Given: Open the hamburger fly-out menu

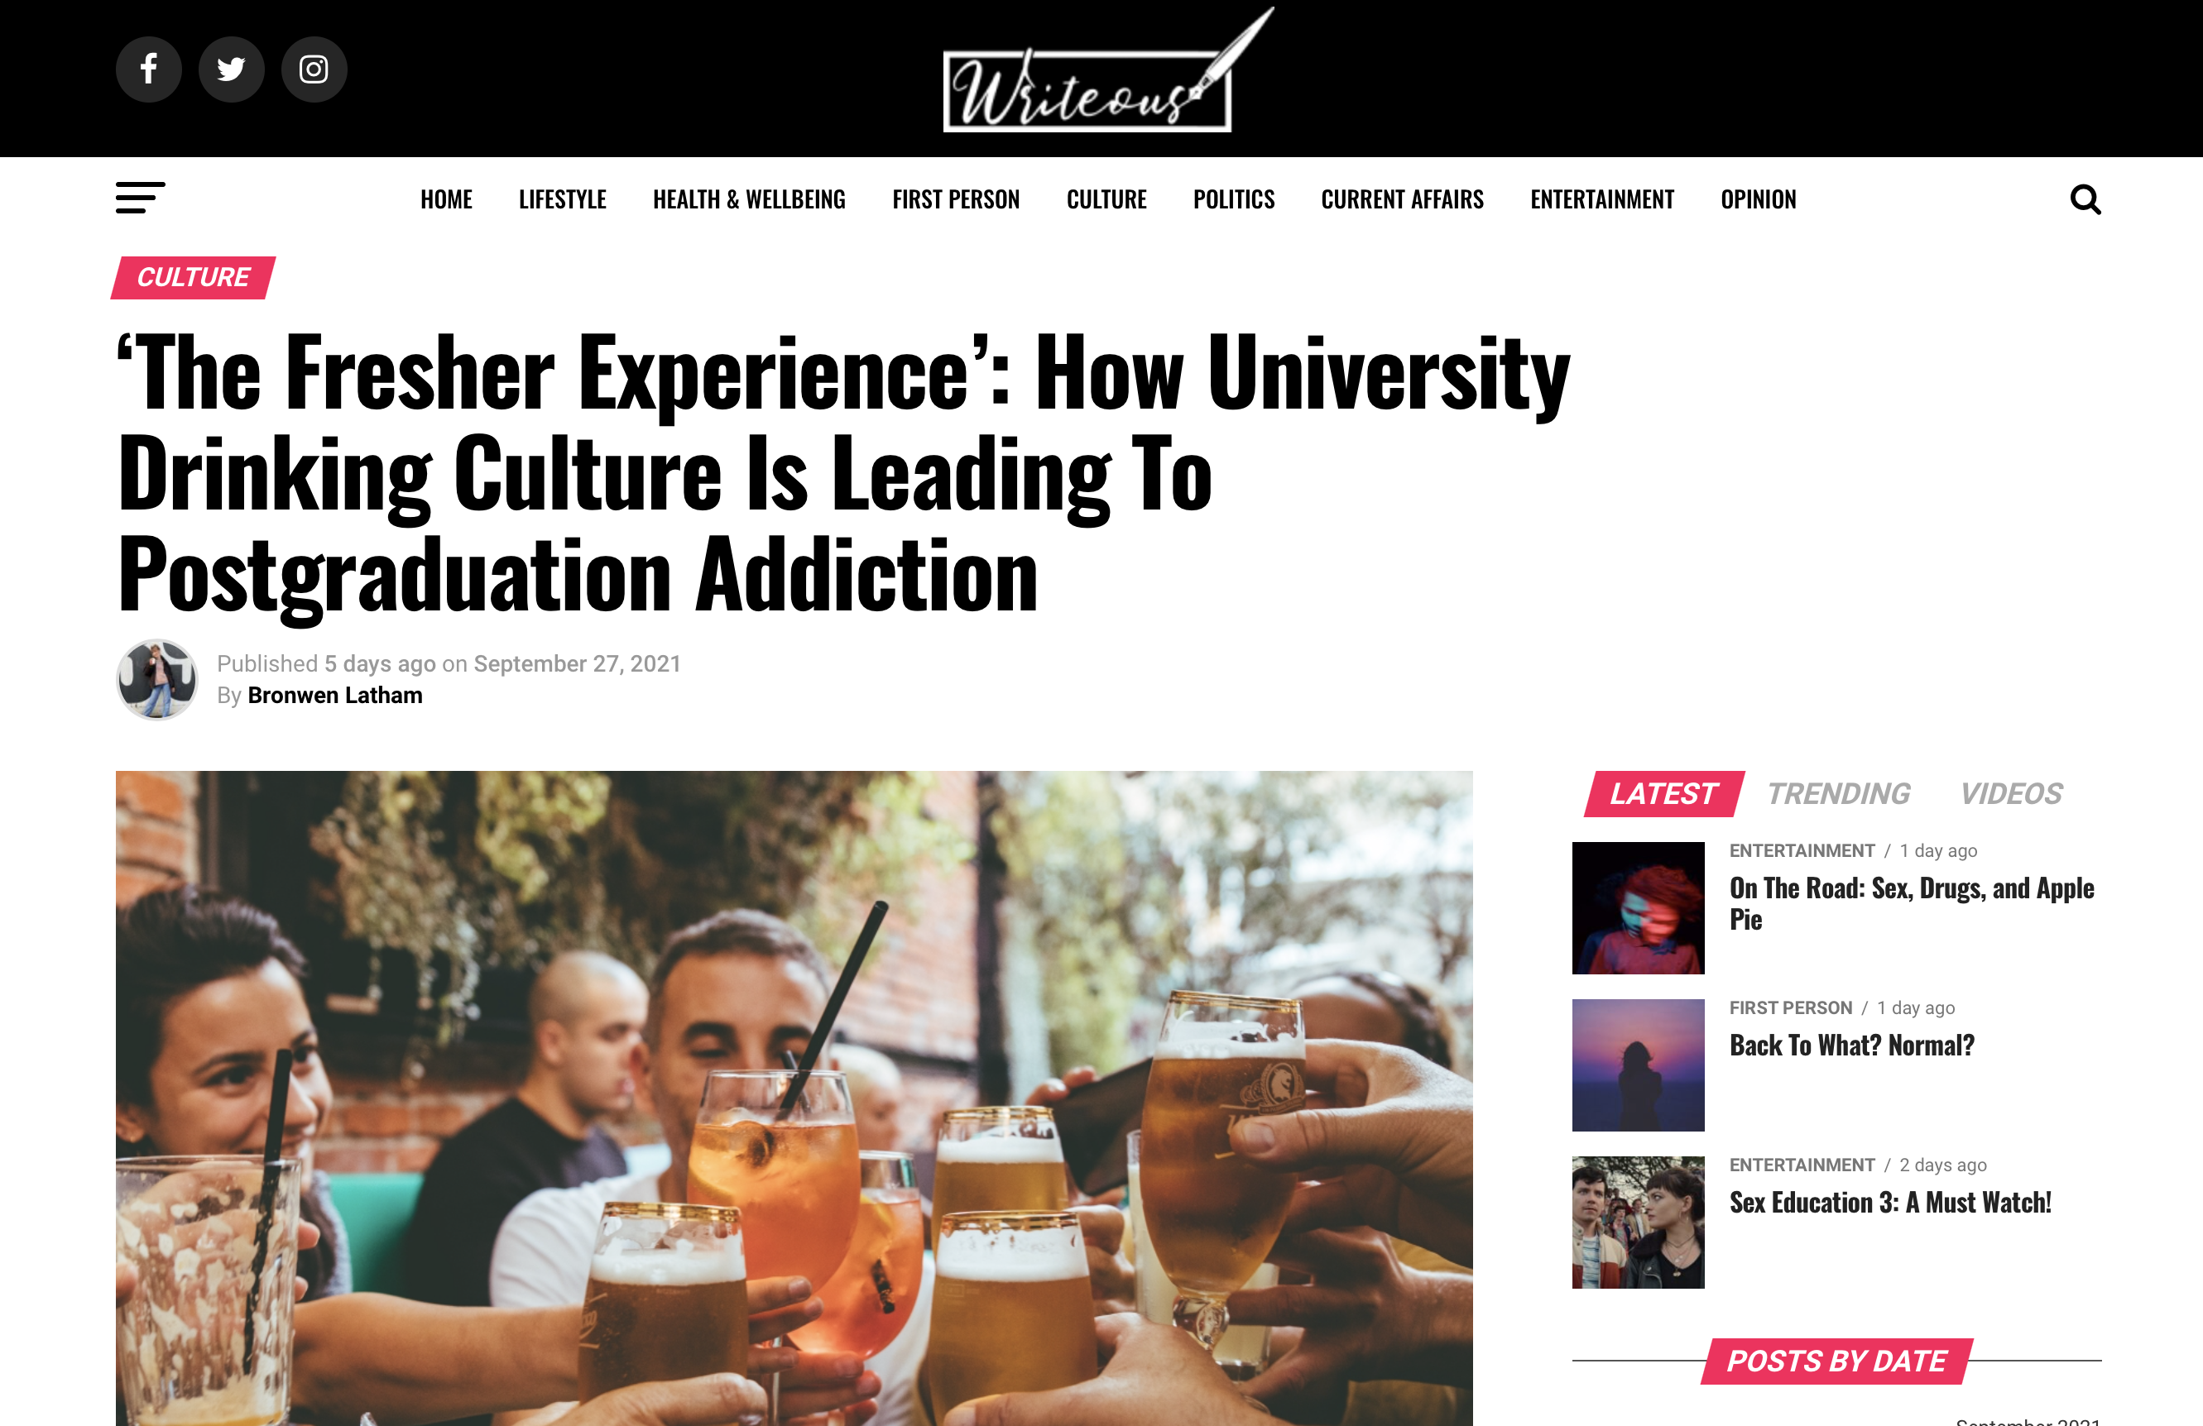Looking at the screenshot, I should (x=141, y=198).
